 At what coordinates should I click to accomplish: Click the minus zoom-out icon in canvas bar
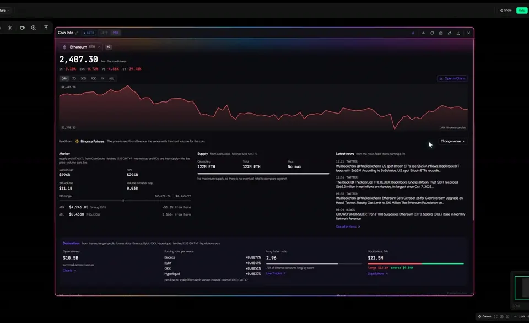(x=515, y=316)
